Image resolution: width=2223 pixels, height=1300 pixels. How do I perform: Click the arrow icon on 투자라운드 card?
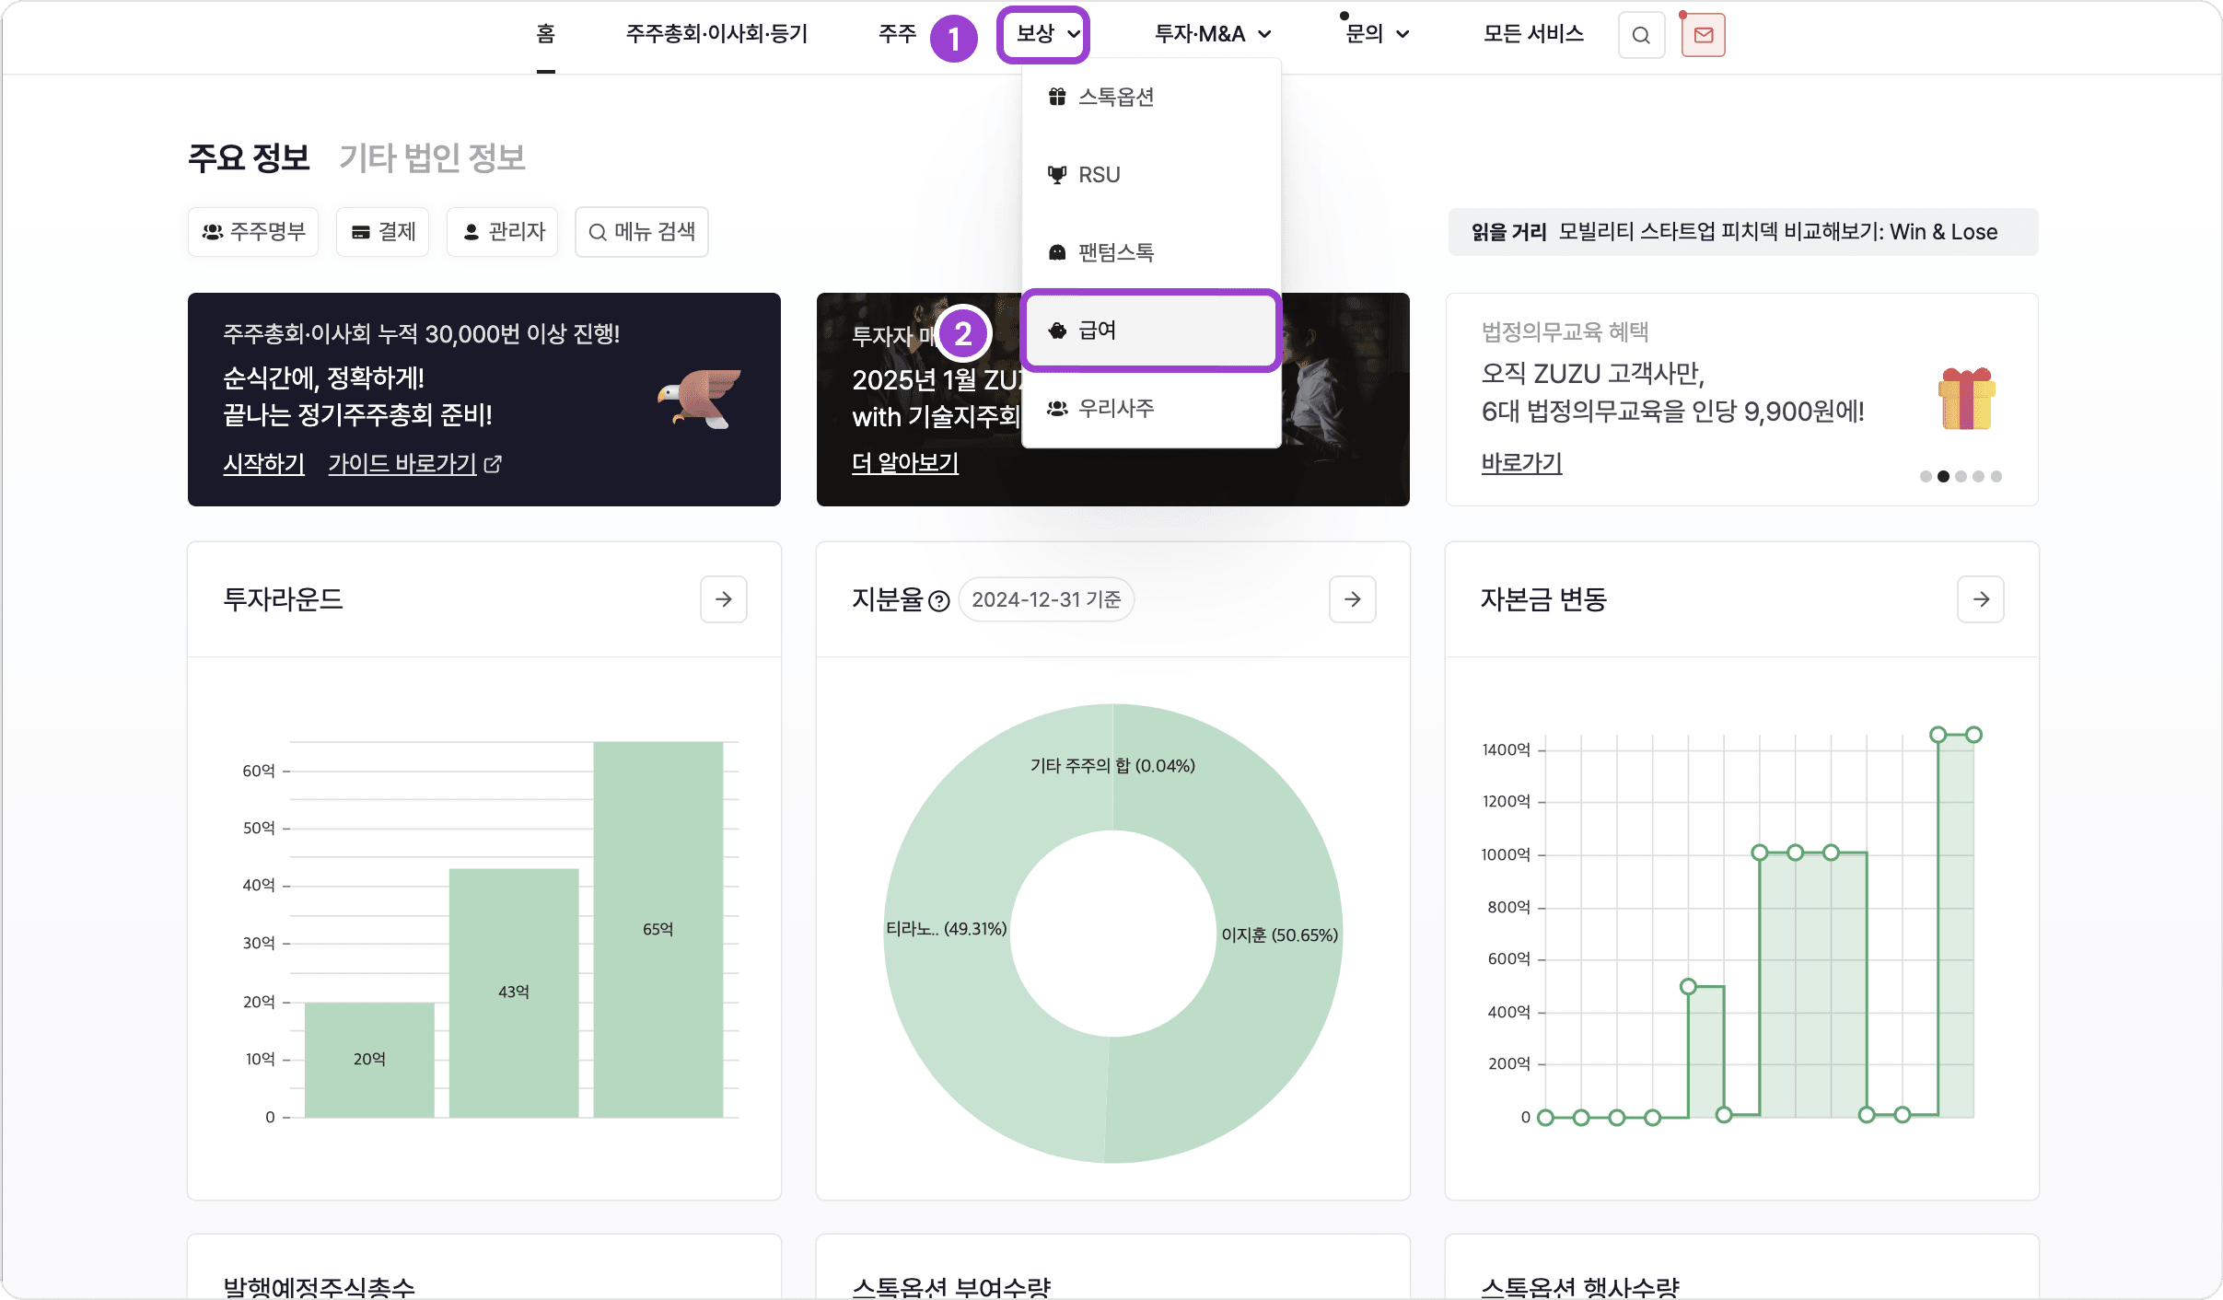[x=723, y=599]
